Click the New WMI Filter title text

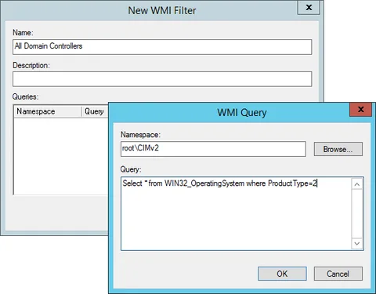pos(162,10)
